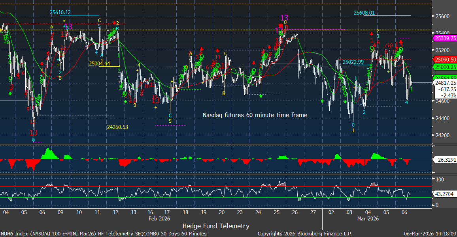
Task: Click the red 25090.50 price tag
Action: pos(445,59)
